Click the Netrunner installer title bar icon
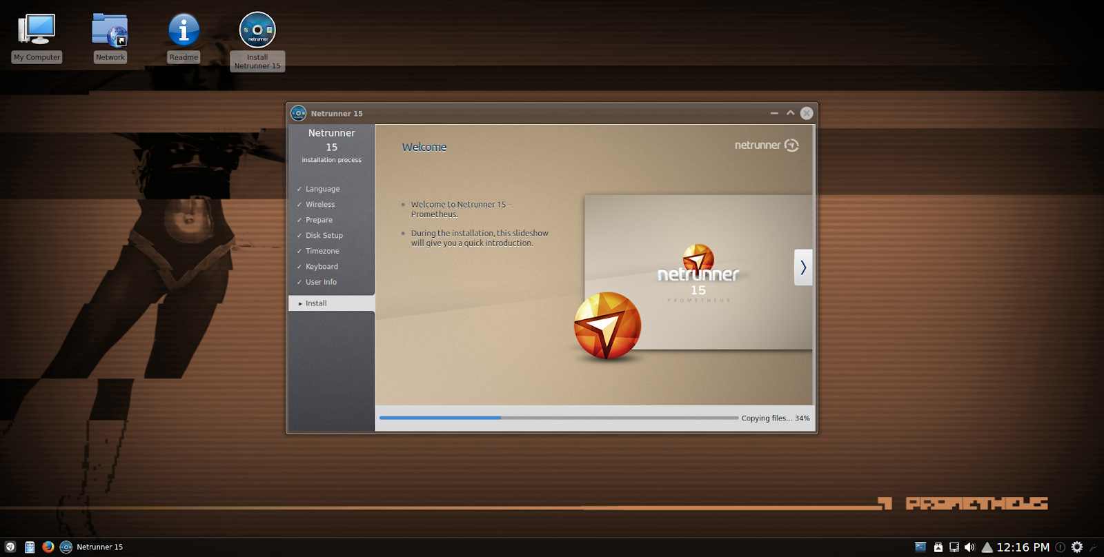Screen dimensions: 1104x557 click(298, 113)
